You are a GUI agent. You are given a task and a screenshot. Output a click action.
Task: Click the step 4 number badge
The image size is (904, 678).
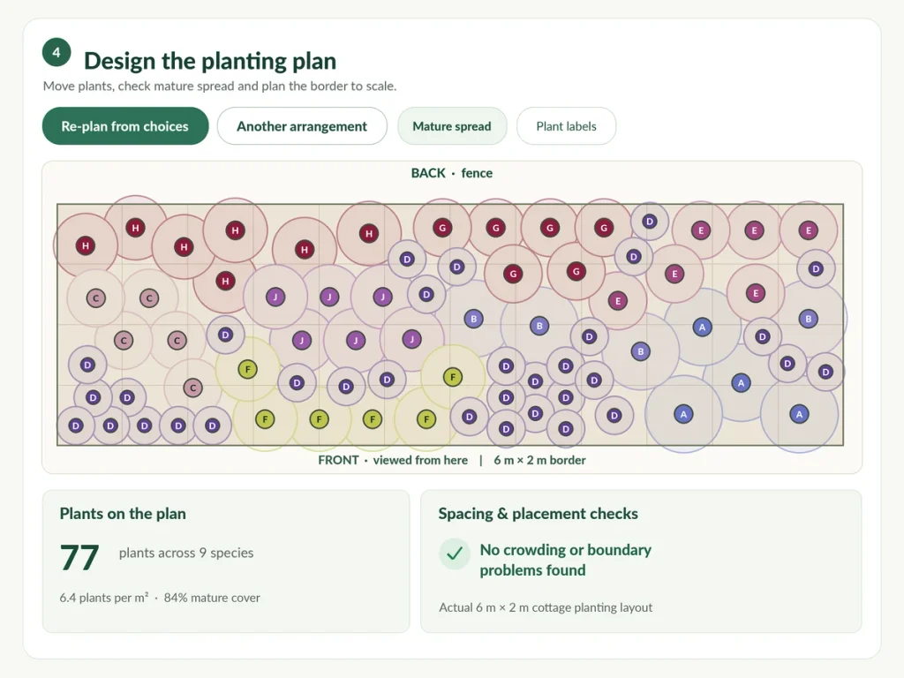56,52
